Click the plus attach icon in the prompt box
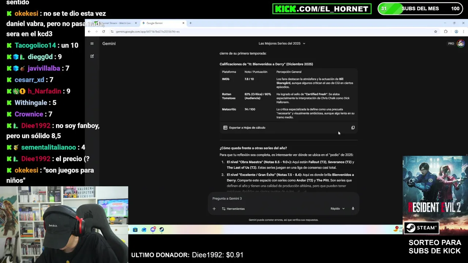Image resolution: width=468 pixels, height=263 pixels. 214,209
